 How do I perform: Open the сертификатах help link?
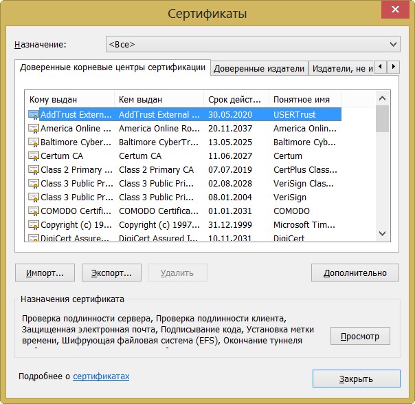coord(101,376)
